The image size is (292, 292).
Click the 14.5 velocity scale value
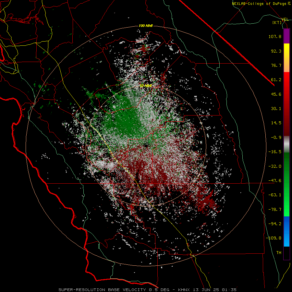coord(276,123)
